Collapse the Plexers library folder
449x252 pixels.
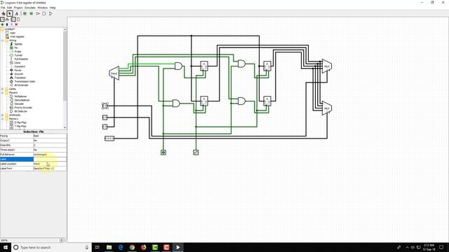coord(3,92)
